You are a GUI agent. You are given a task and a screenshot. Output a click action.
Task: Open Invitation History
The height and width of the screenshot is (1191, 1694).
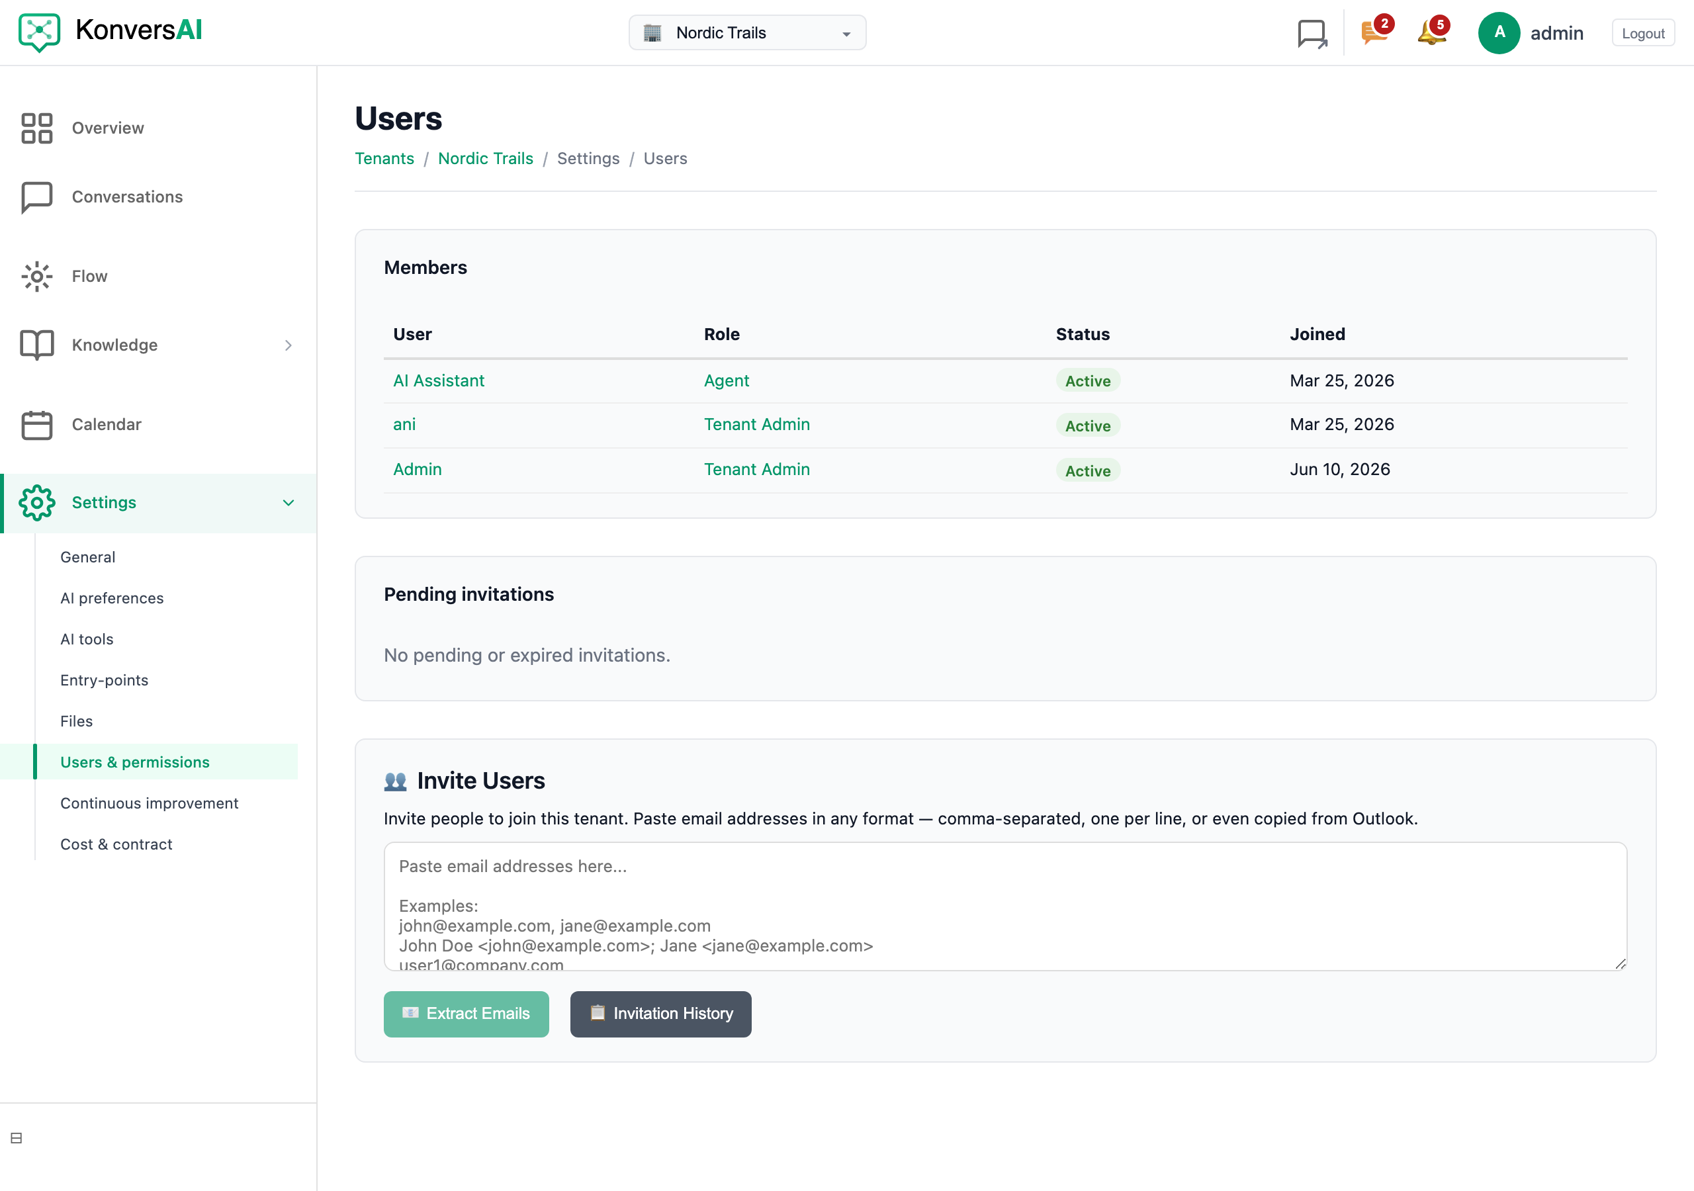click(660, 1014)
